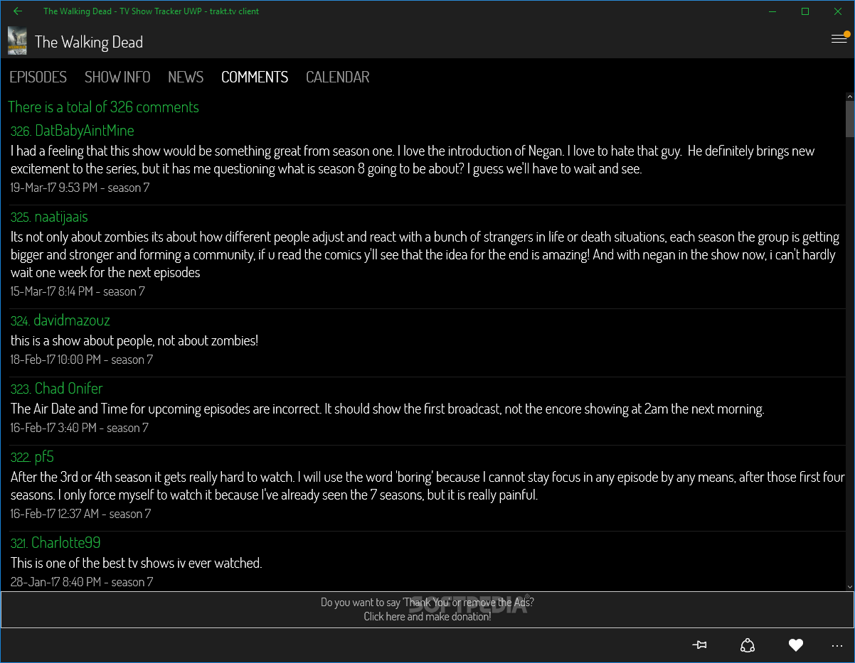Open commenter 322. pf5
855x663 pixels.
tap(32, 456)
